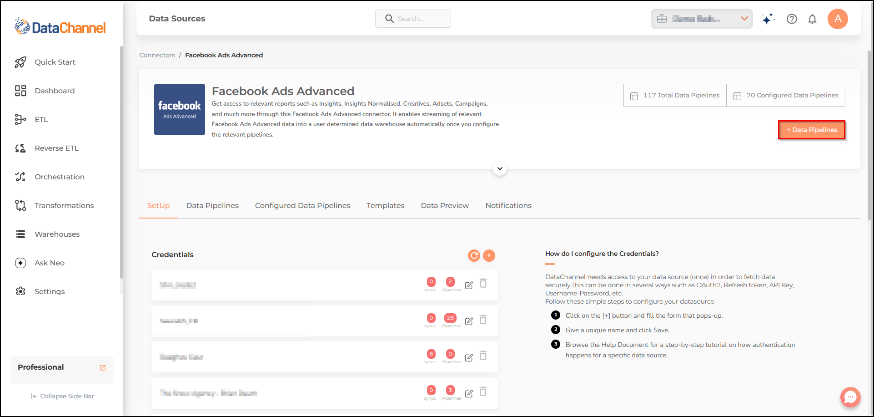Add a new credential with plus button
This screenshot has height=417, width=874.
coord(489,255)
